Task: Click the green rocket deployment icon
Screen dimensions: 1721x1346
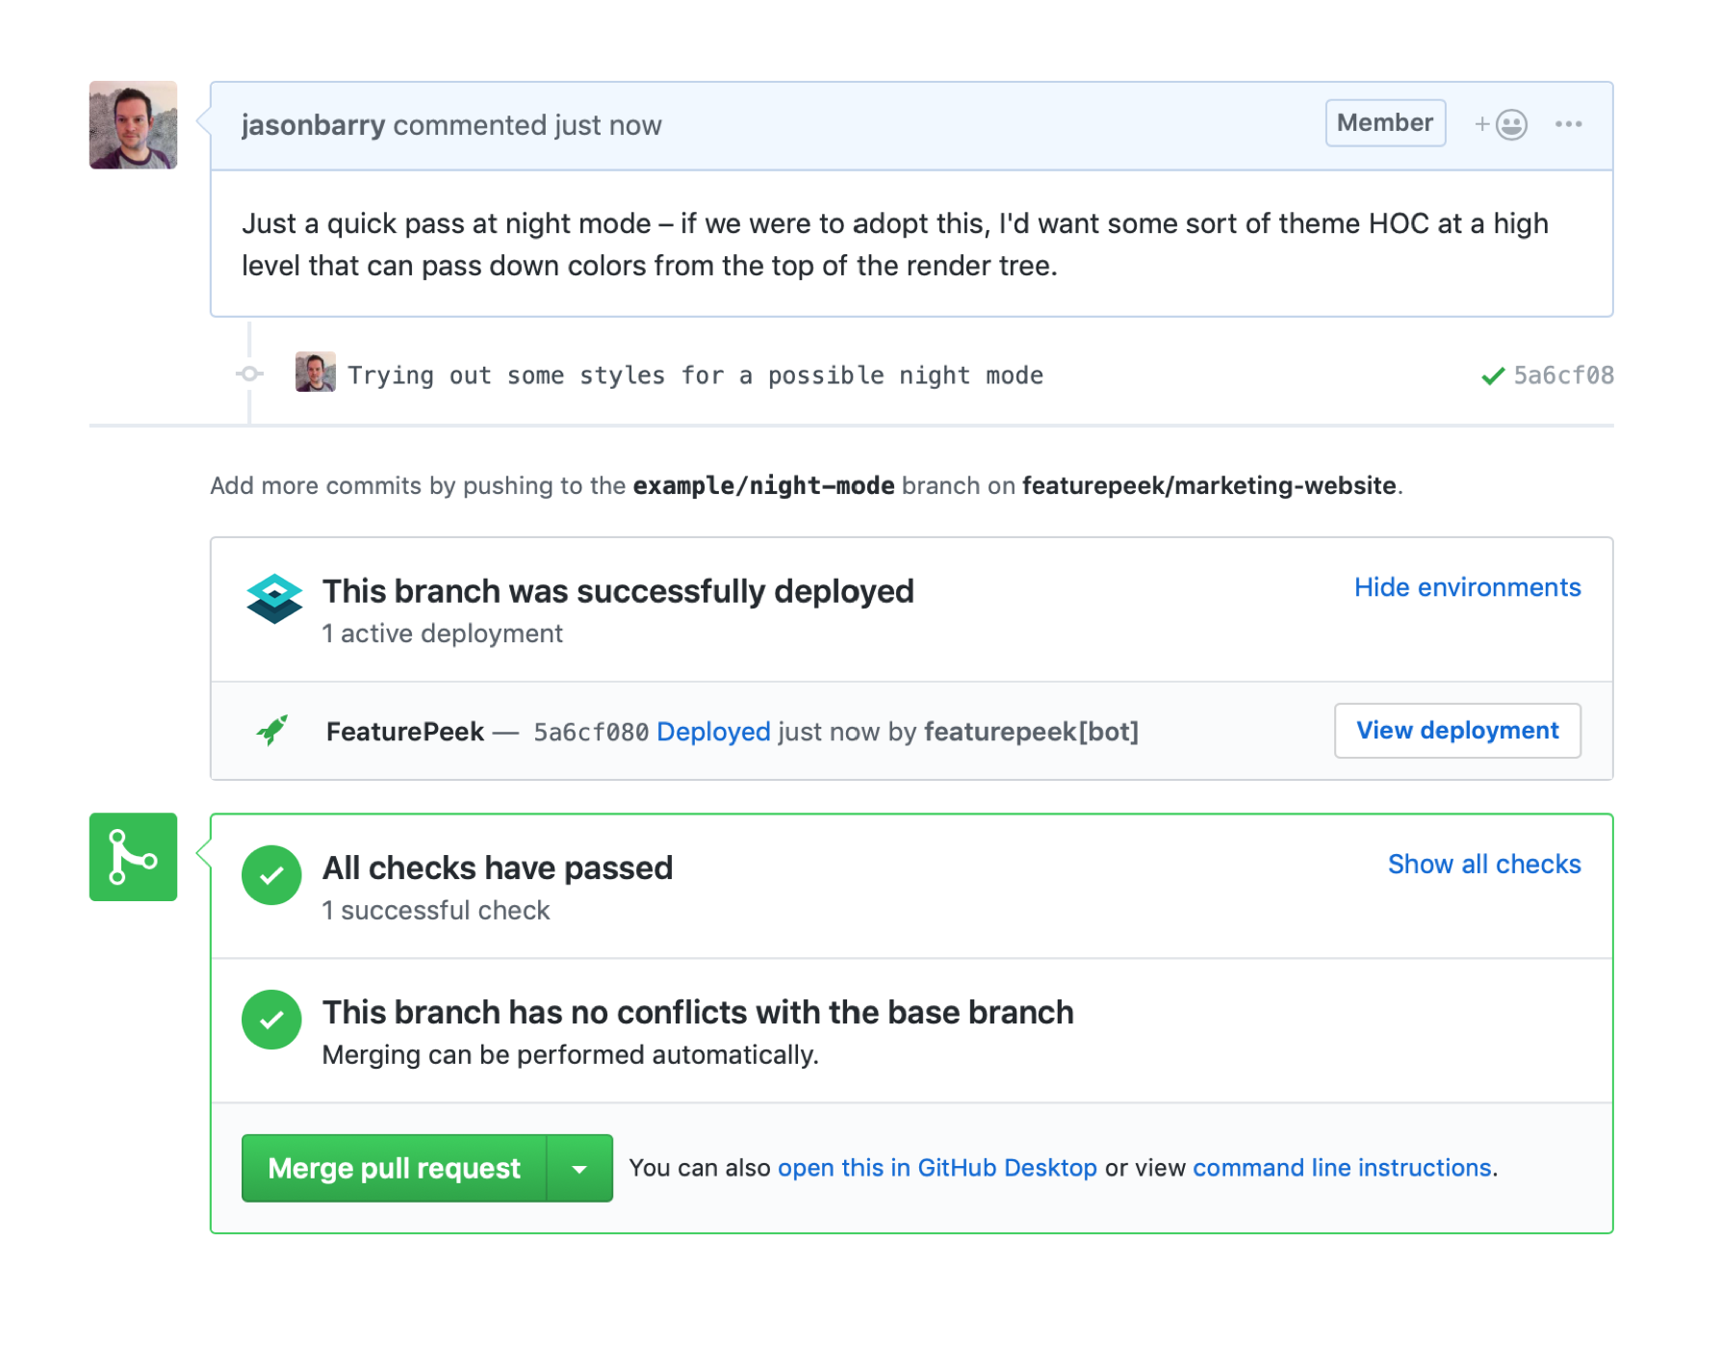Action: click(x=272, y=731)
